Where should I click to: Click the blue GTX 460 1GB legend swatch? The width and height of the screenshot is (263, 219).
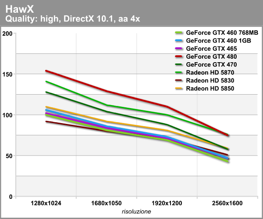(179, 41)
